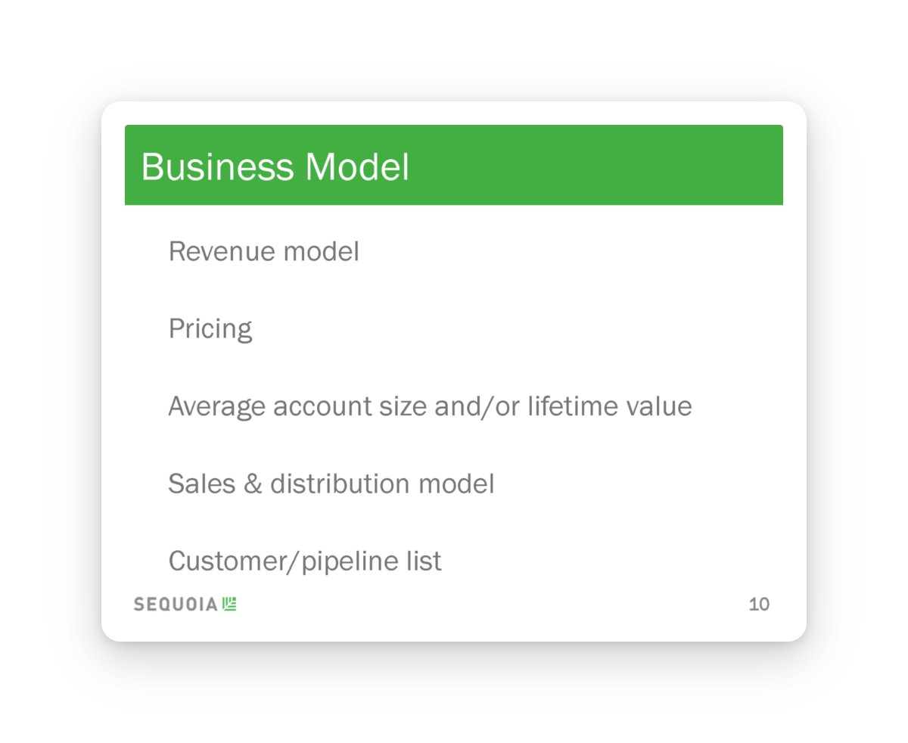The height and width of the screenshot is (743, 908).
Task: Click the empty green header bar area
Action: click(605, 165)
